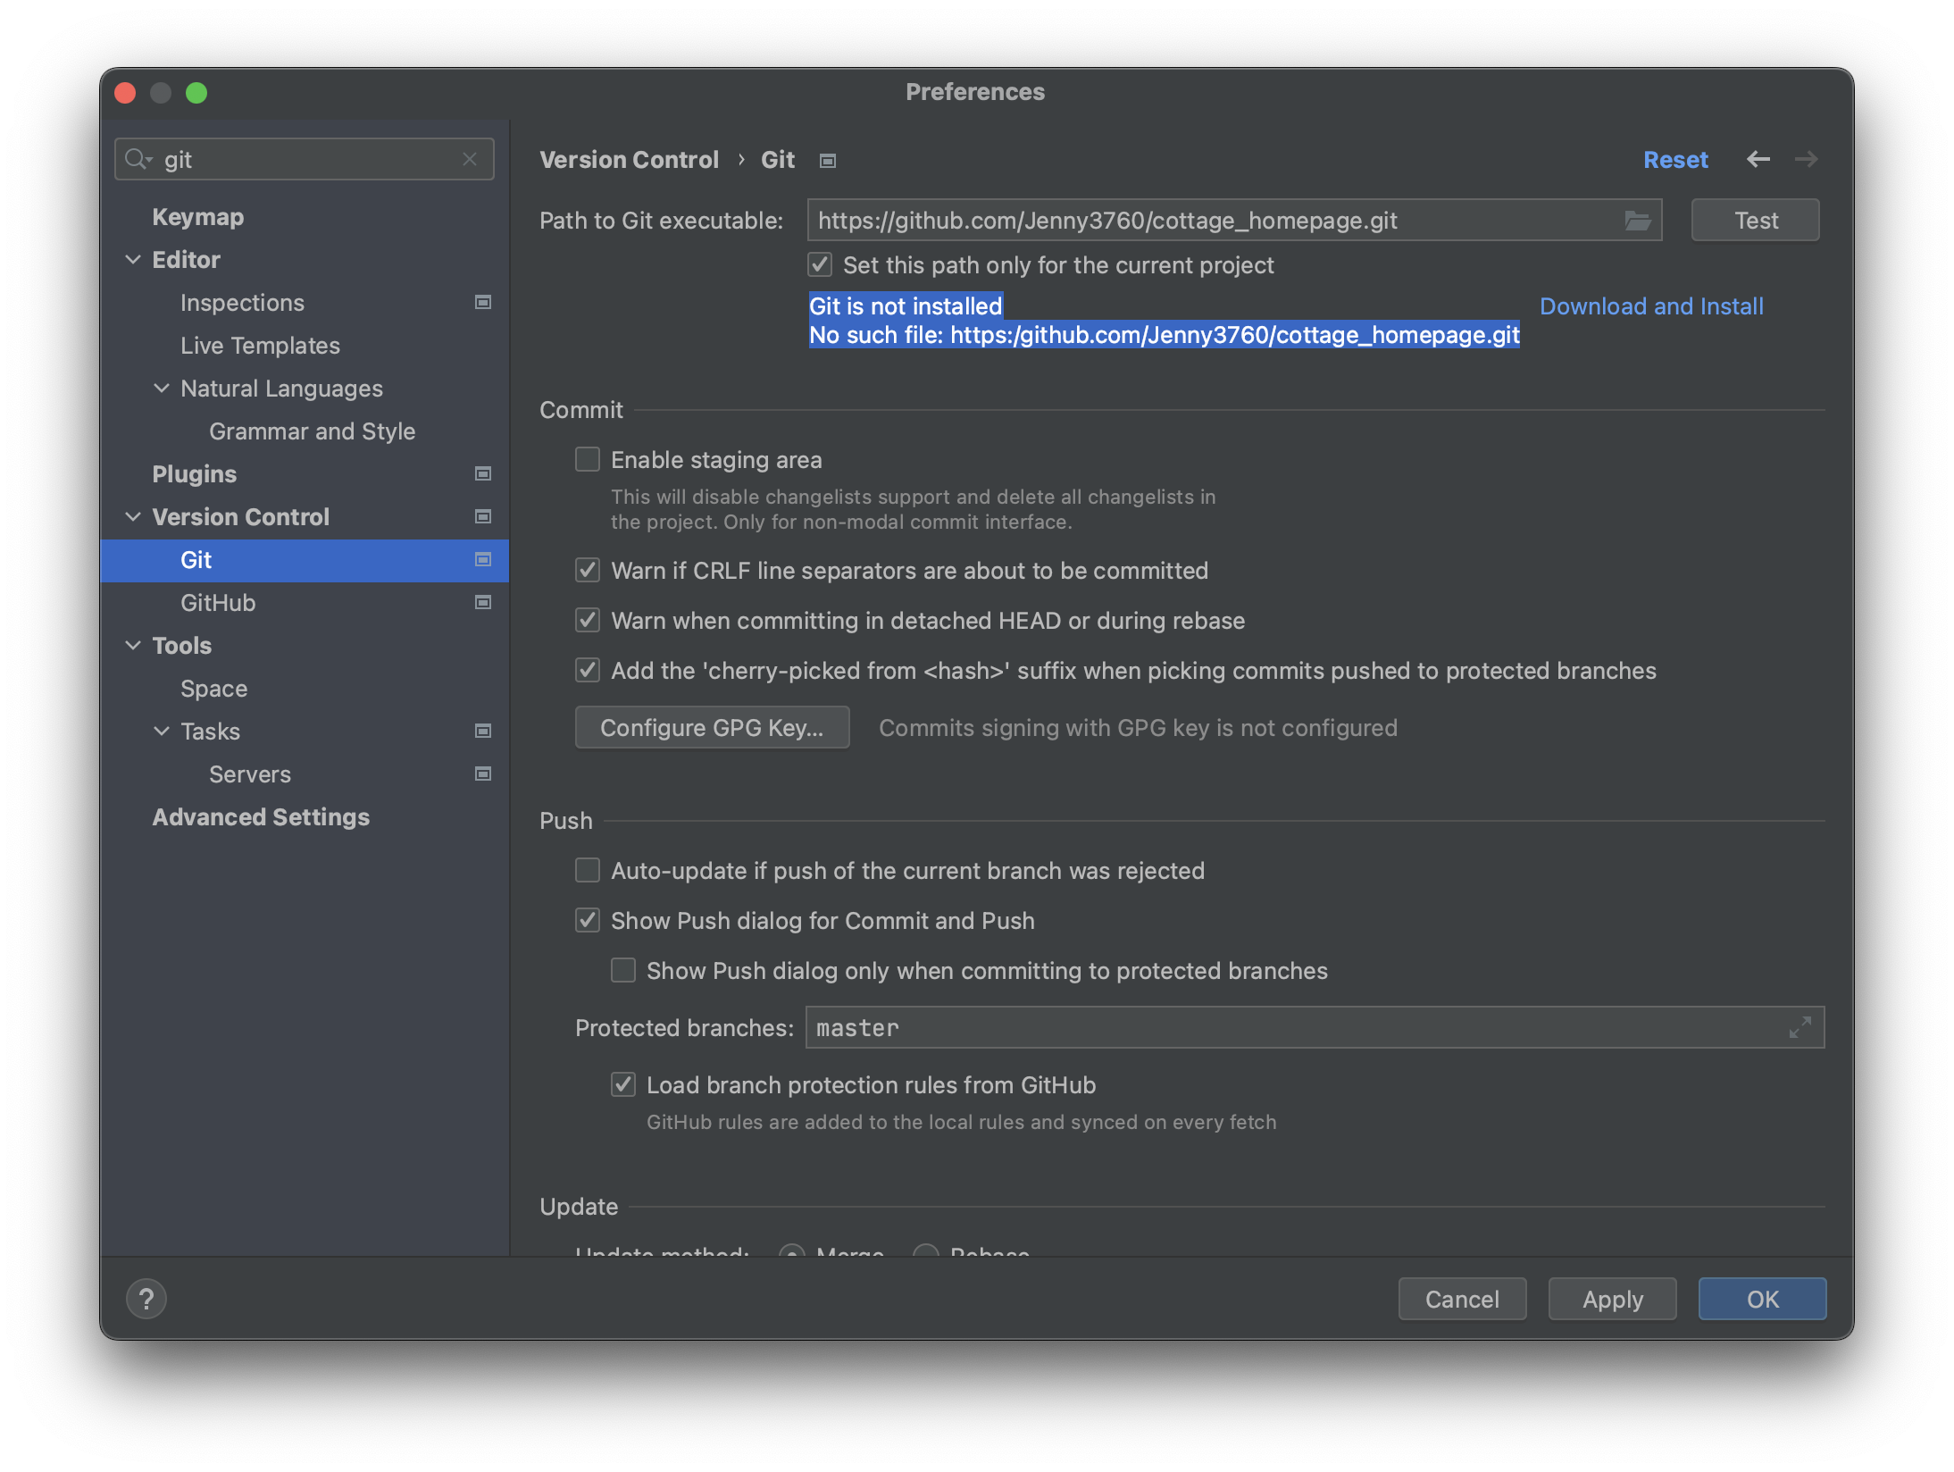Toggle 'Set this path only for current project'
The image size is (1954, 1472).
tap(820, 265)
